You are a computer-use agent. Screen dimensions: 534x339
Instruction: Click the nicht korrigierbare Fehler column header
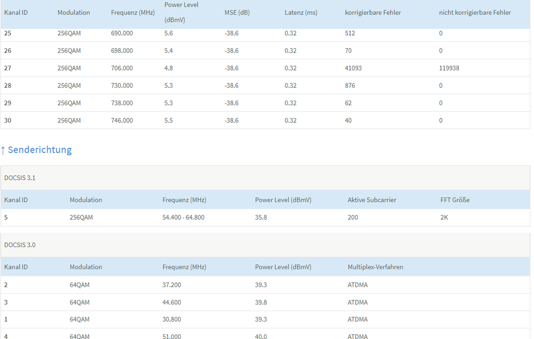pyautogui.click(x=475, y=12)
